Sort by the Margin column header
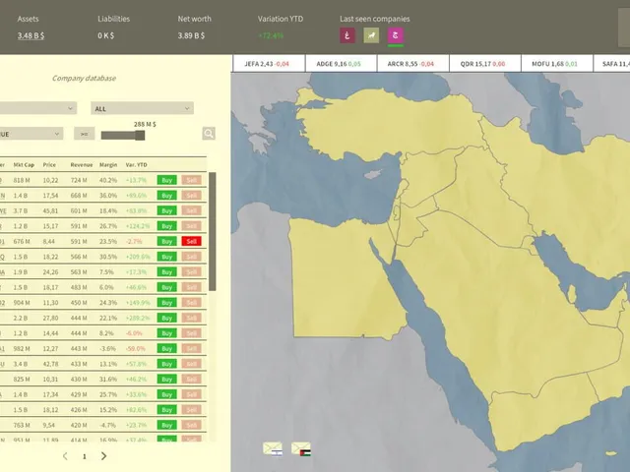Image resolution: width=630 pixels, height=472 pixels. 108,164
